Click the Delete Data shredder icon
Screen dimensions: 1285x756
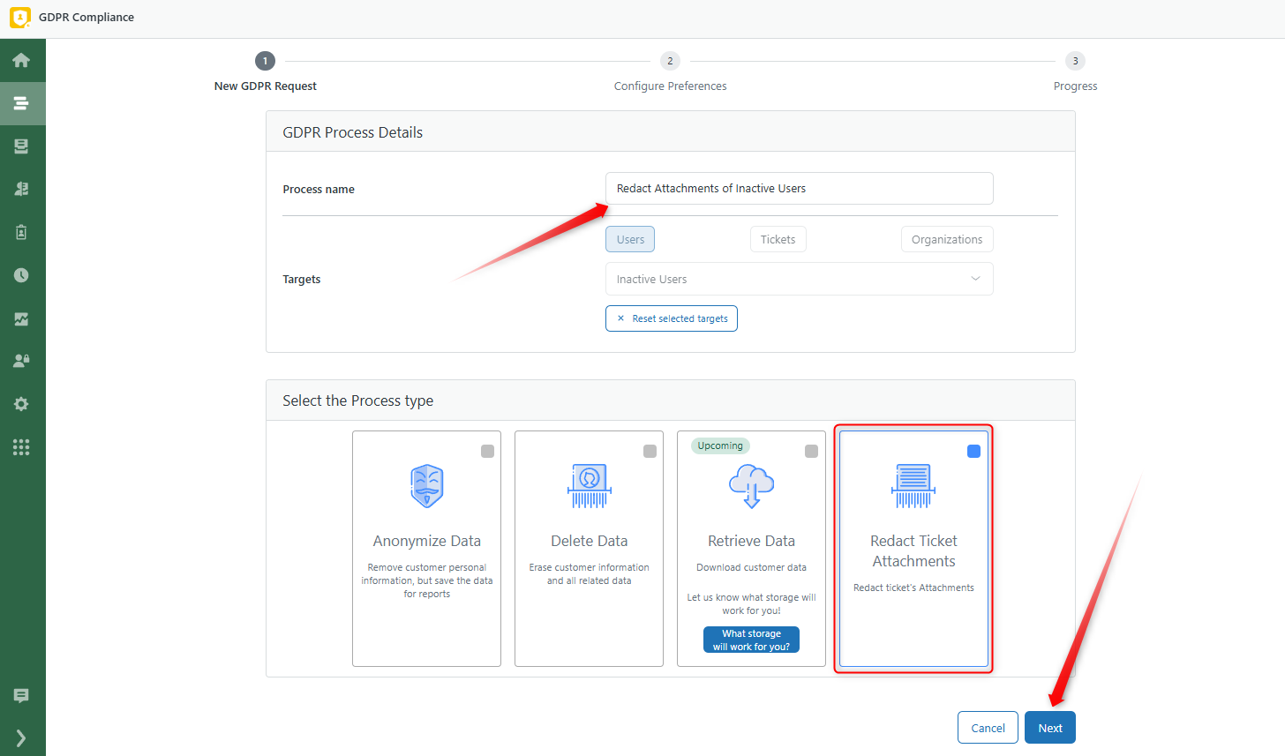(x=590, y=486)
